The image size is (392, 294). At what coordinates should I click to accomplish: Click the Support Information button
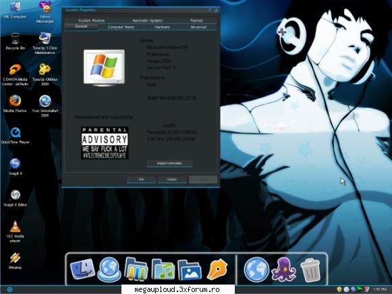click(169, 163)
